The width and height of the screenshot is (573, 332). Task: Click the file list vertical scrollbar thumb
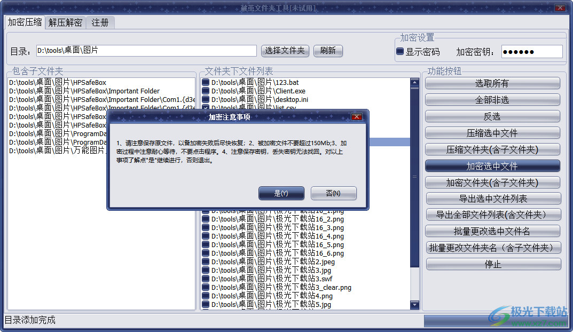[x=414, y=177]
